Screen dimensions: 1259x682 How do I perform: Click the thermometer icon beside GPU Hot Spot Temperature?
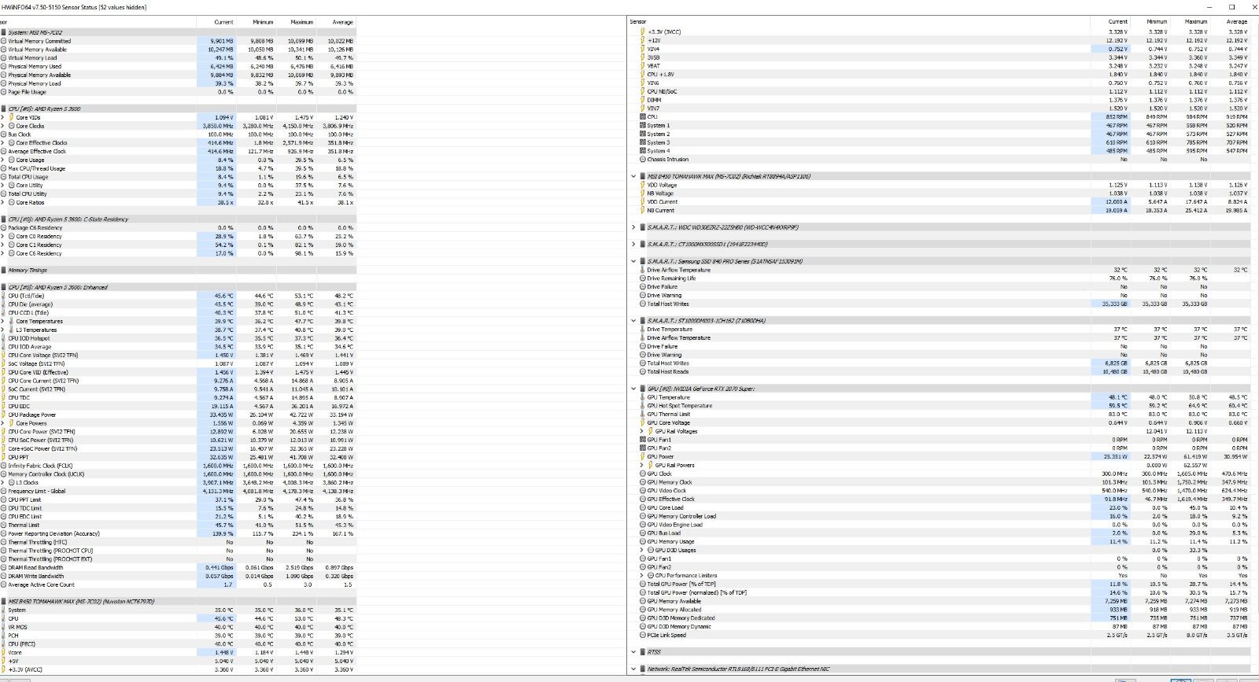(643, 406)
